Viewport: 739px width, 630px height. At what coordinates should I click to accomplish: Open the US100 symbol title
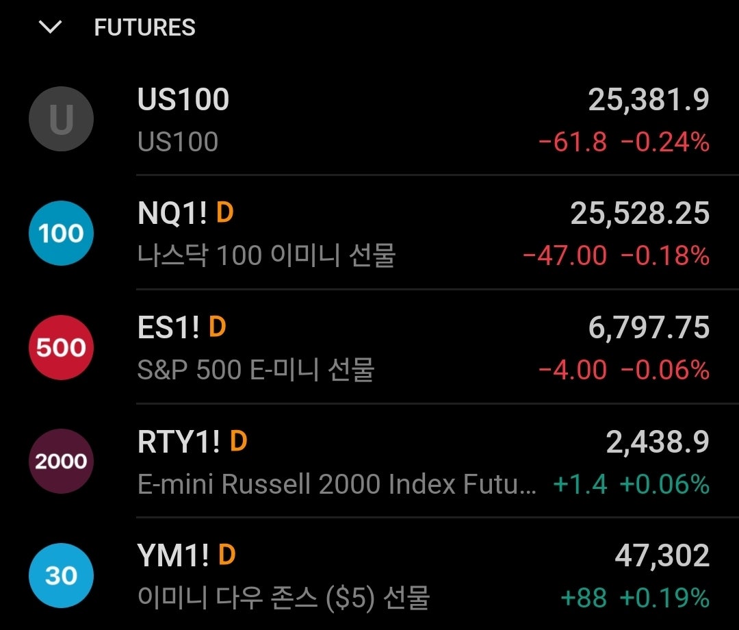click(x=183, y=100)
